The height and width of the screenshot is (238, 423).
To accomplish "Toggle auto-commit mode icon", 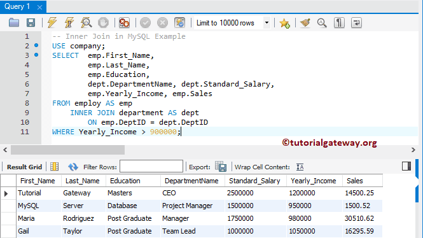I will 179,23.
